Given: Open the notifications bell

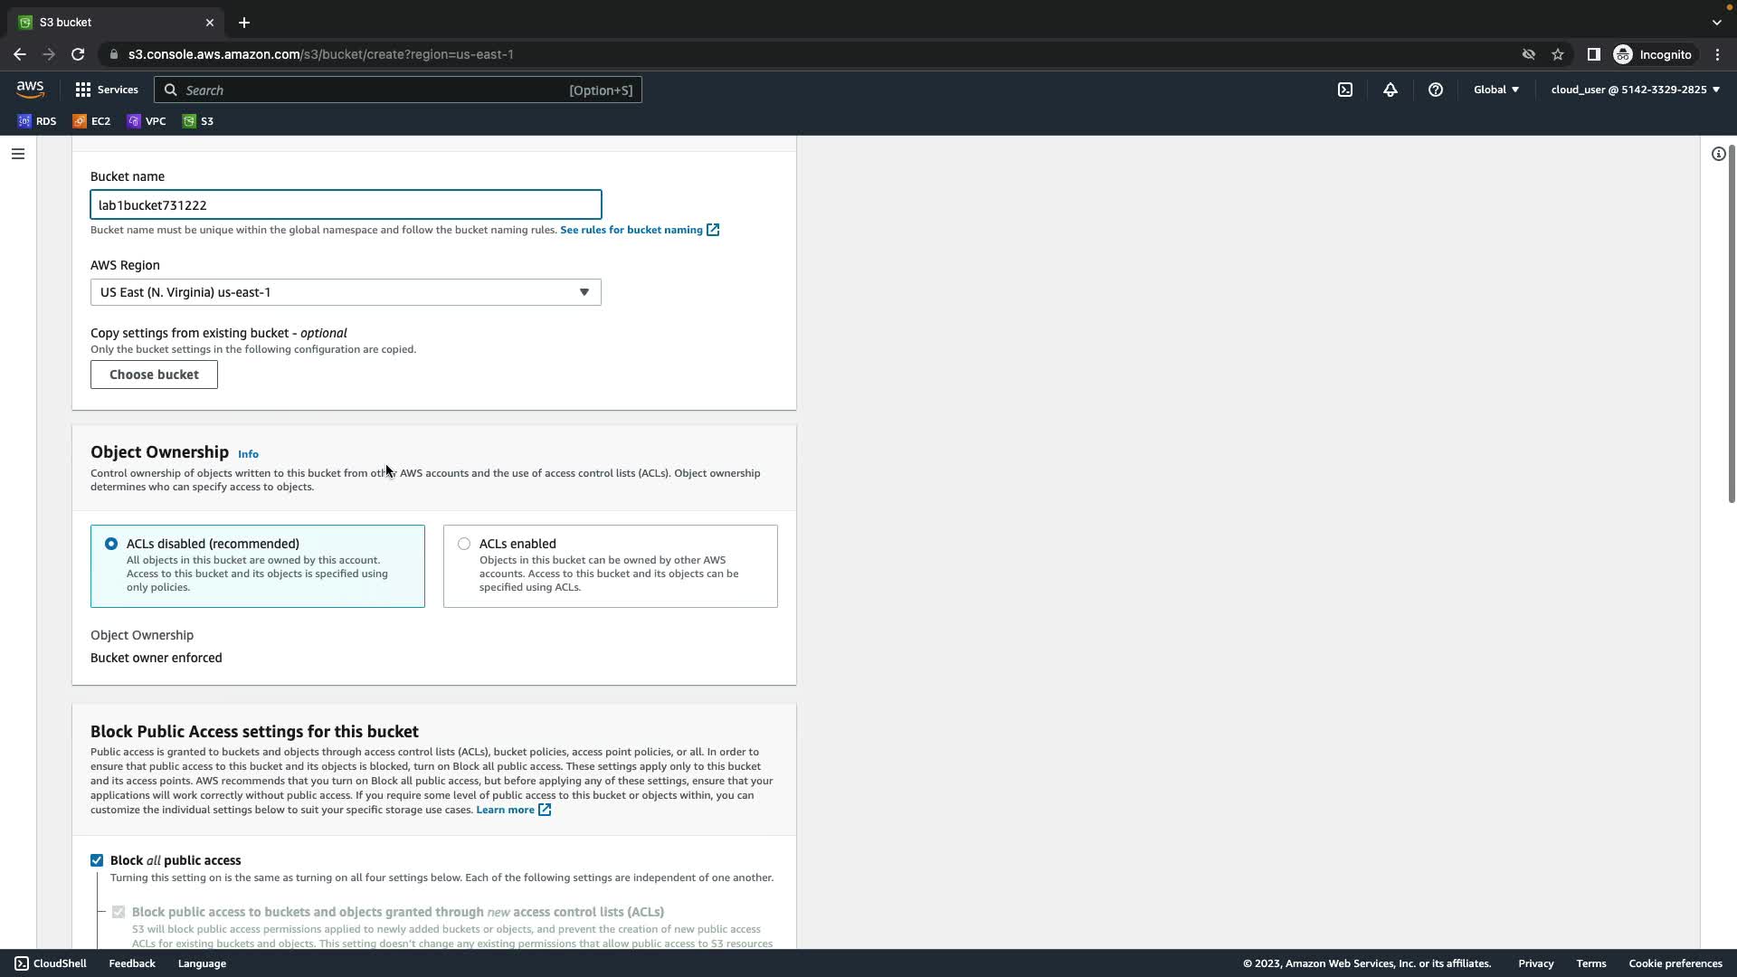Looking at the screenshot, I should click(1391, 90).
